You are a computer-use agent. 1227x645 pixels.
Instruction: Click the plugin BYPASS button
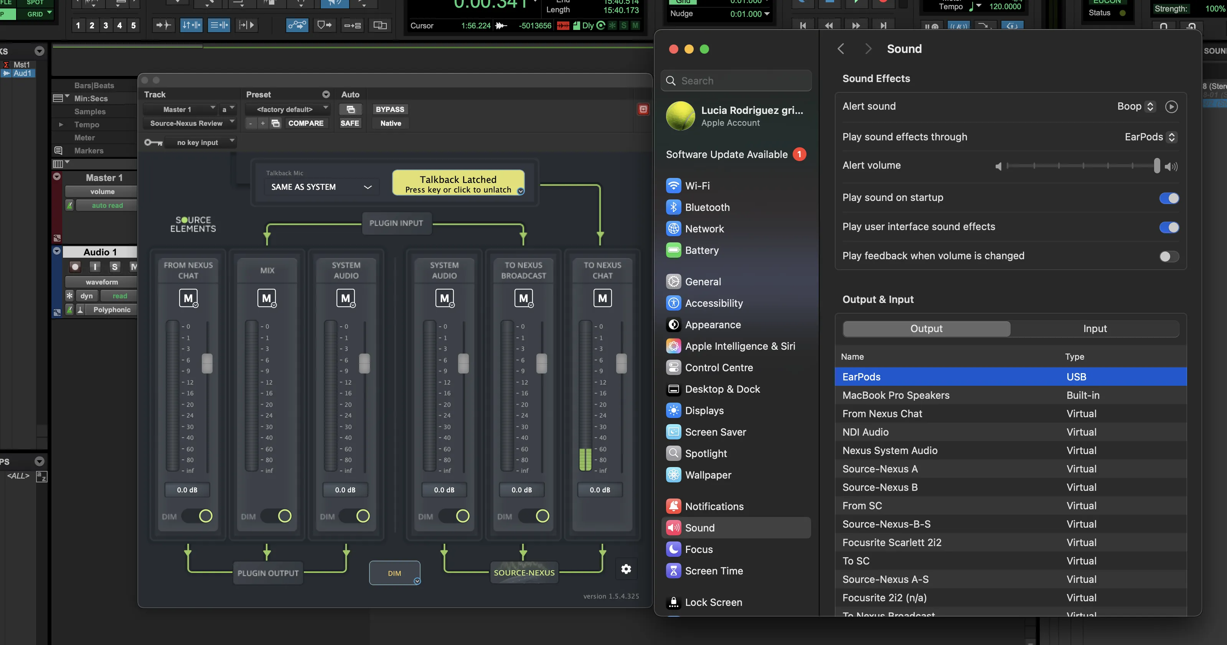click(x=390, y=110)
